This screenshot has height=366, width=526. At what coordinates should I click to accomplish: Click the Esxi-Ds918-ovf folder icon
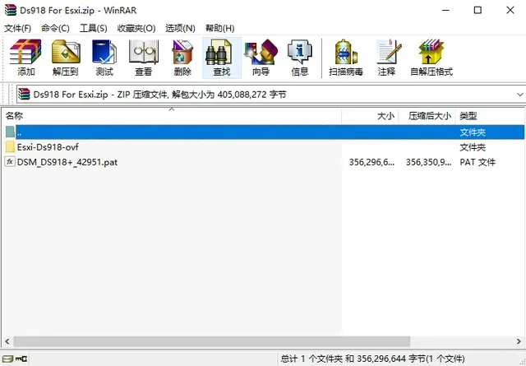[x=10, y=146]
